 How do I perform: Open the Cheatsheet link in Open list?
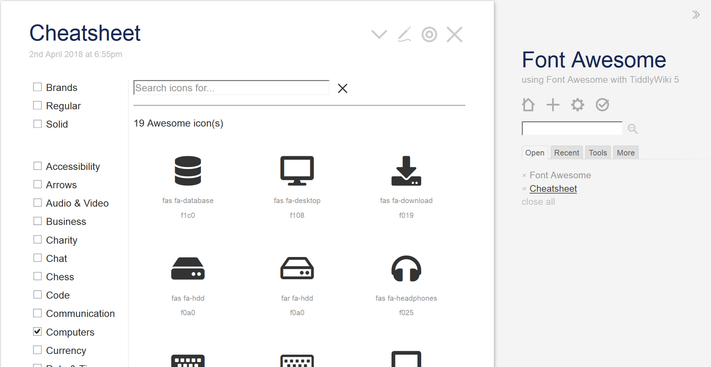point(553,188)
